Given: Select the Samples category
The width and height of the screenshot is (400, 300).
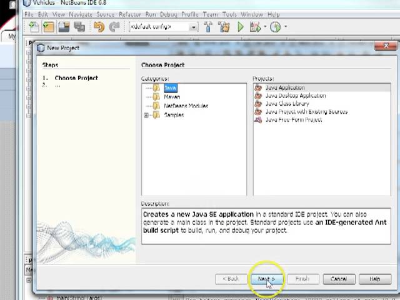Looking at the screenshot, I should (x=174, y=115).
